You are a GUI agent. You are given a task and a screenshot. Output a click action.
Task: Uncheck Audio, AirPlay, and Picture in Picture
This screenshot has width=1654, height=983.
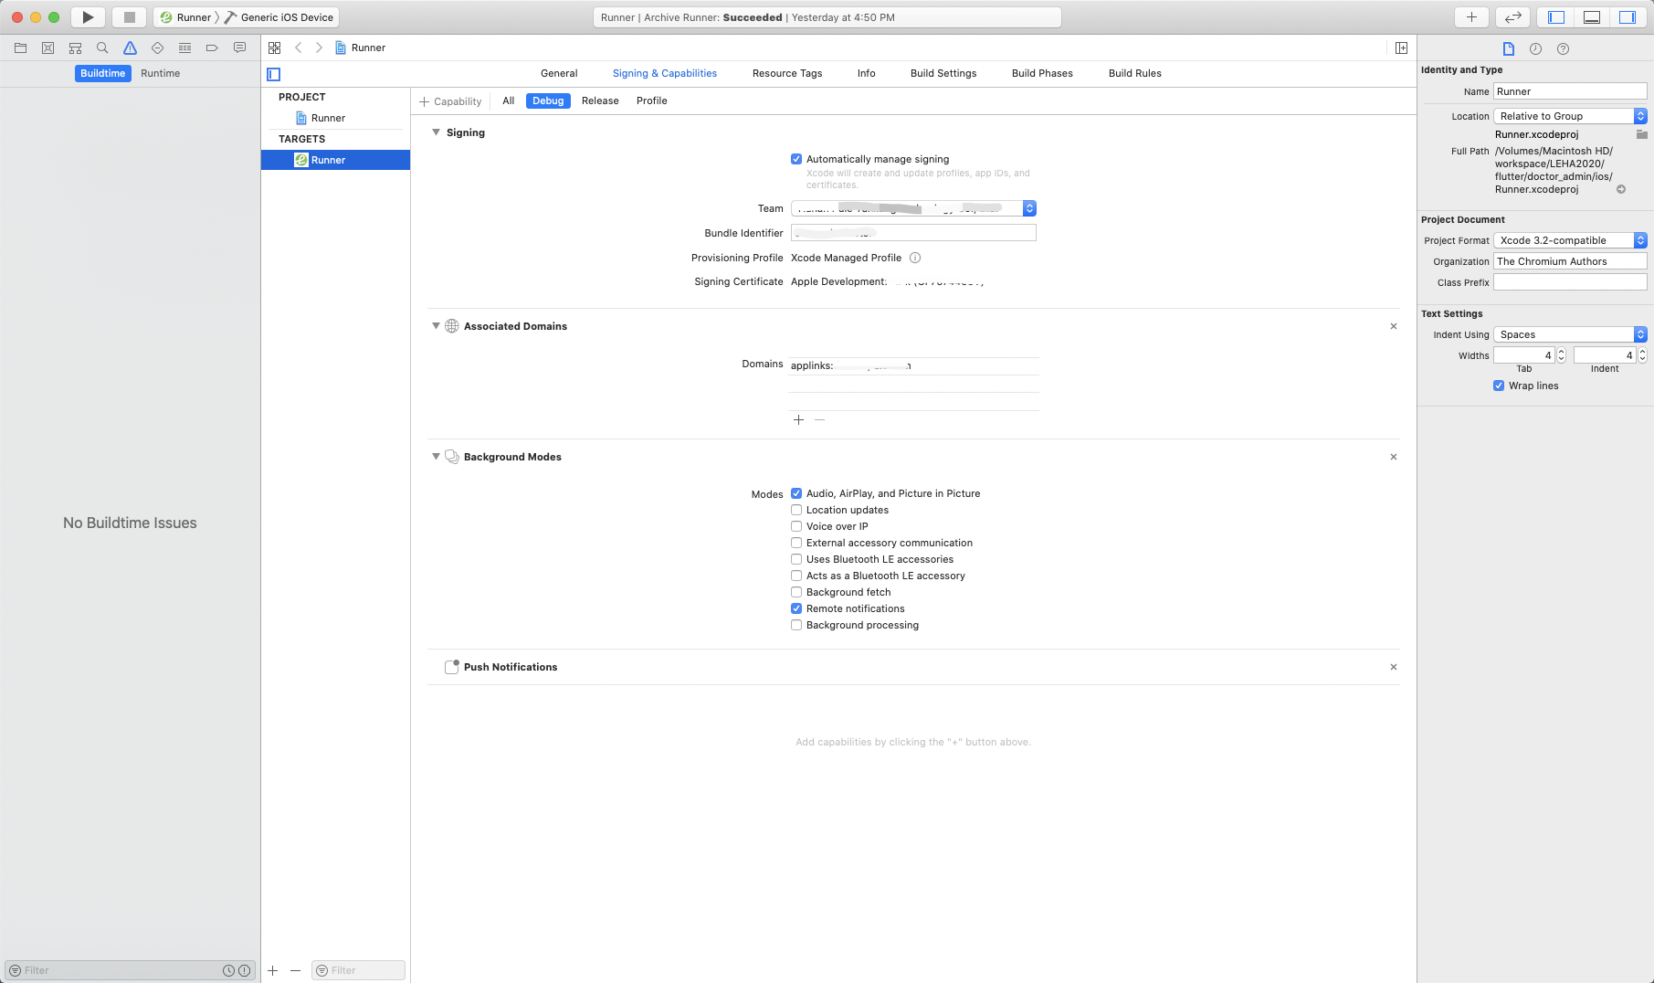click(x=796, y=493)
